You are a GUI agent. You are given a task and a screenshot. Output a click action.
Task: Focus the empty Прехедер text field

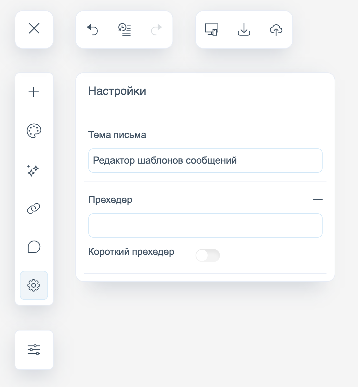(205, 226)
